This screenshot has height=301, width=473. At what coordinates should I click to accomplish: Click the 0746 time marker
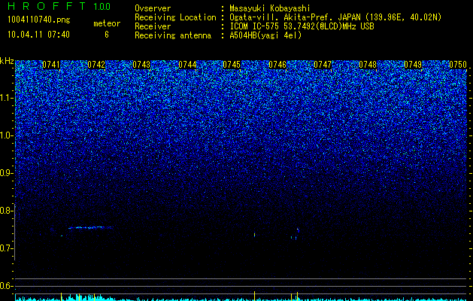[277, 65]
